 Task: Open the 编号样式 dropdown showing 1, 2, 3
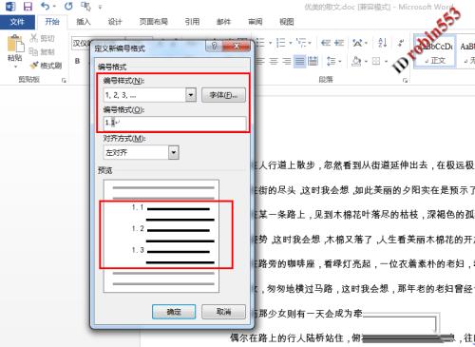click(x=191, y=95)
